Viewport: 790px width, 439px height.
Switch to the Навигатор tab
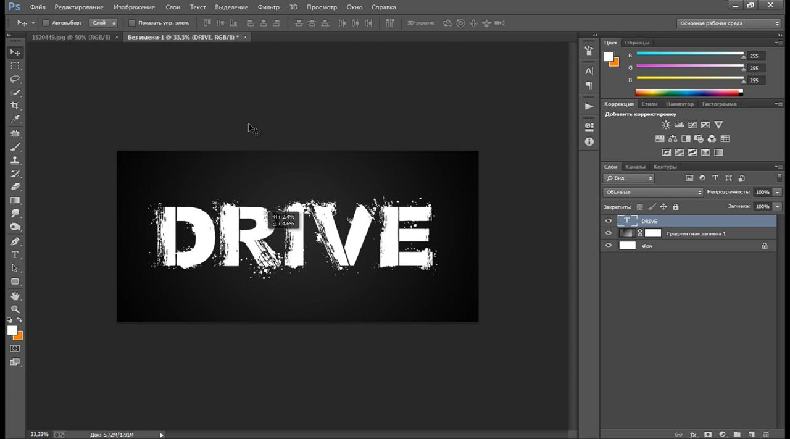(680, 104)
